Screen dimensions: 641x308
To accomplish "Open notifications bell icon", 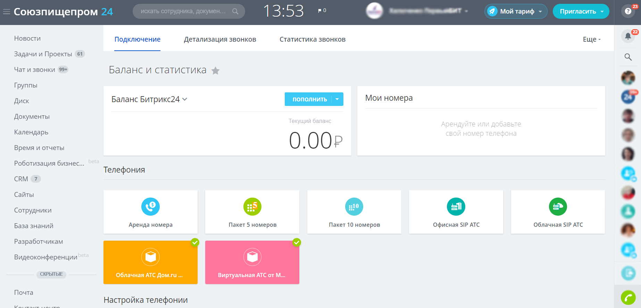I will click(628, 36).
